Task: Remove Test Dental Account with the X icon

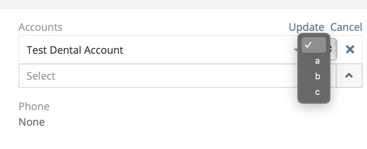Action: 350,50
